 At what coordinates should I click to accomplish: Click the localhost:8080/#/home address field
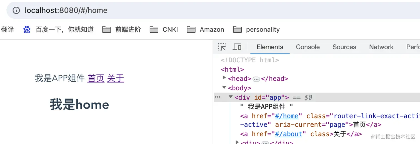point(214,11)
